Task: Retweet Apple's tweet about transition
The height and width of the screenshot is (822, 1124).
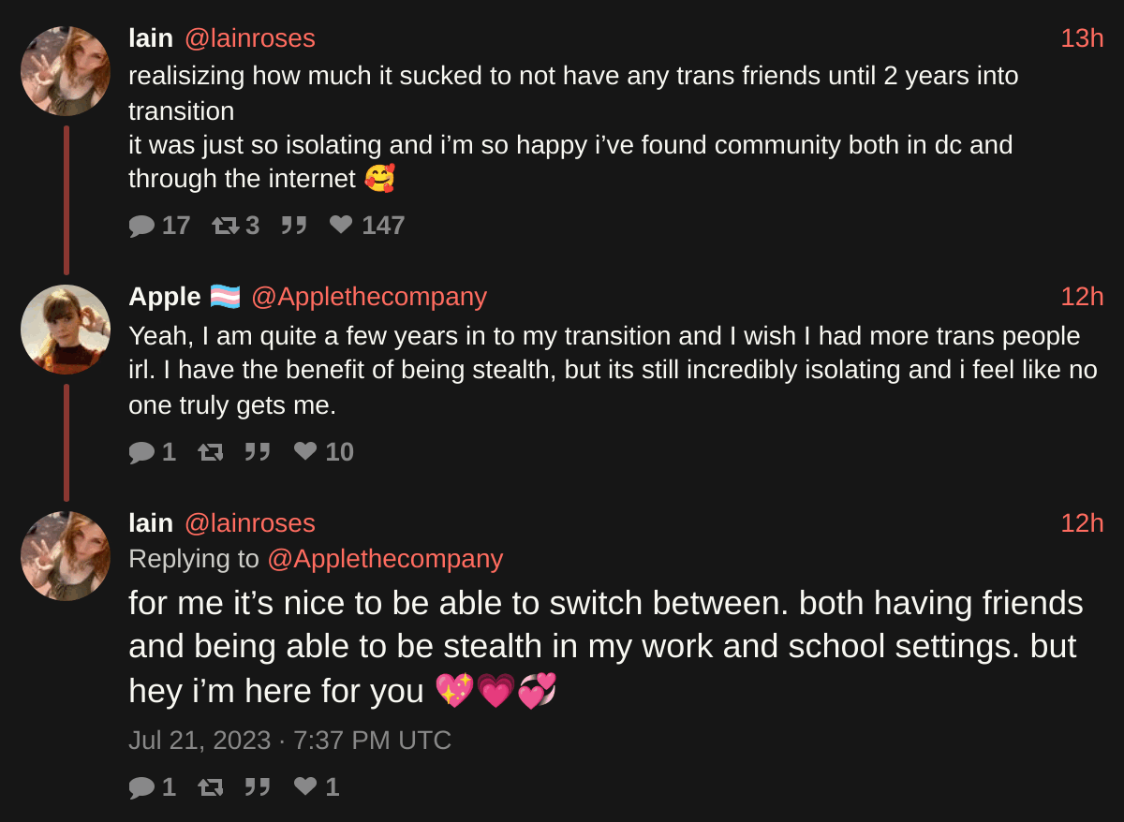Action: pyautogui.click(x=211, y=452)
